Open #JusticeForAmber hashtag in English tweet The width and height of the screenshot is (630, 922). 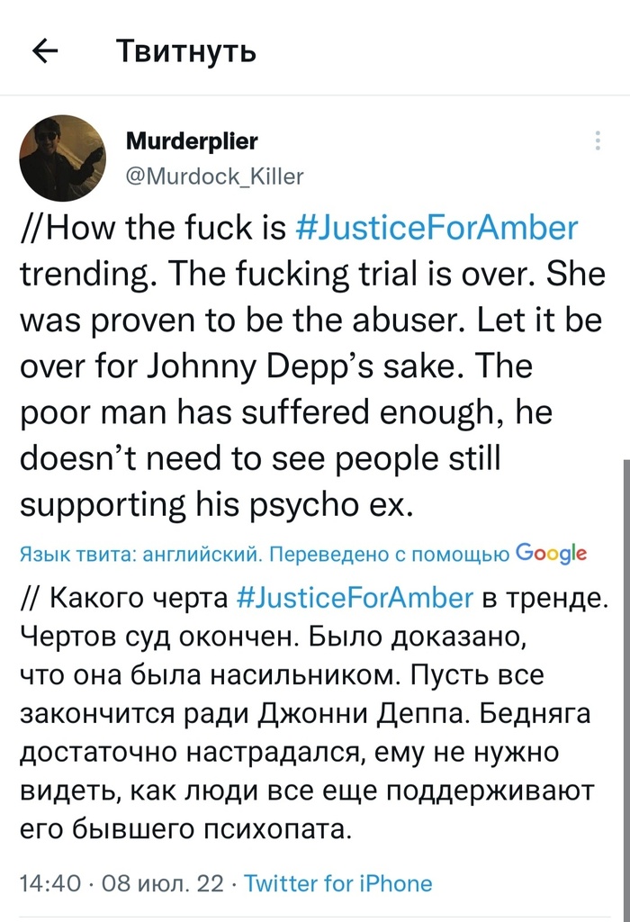436,228
